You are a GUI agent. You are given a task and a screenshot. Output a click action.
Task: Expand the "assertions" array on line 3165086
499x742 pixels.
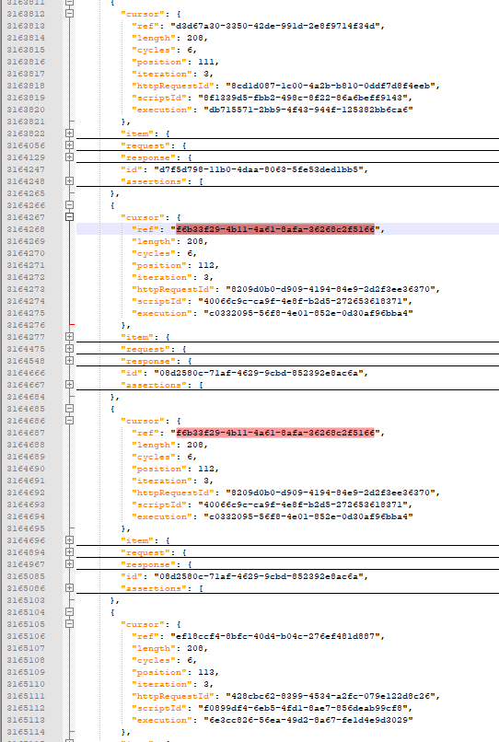[x=70, y=588]
